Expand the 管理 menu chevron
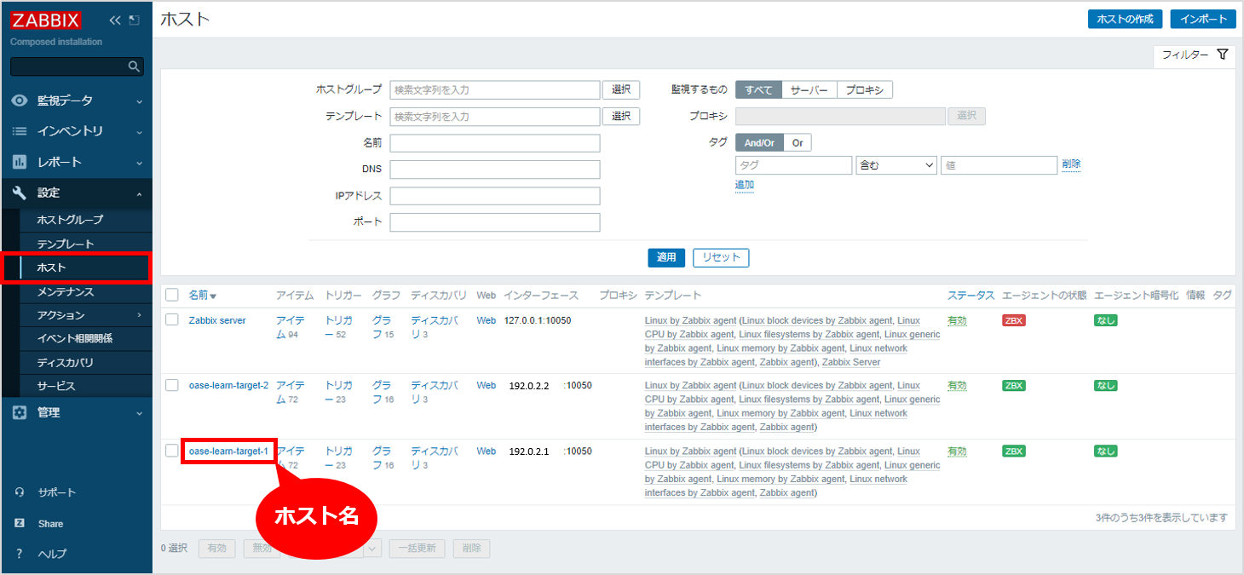The width and height of the screenshot is (1244, 575). pyautogui.click(x=139, y=413)
